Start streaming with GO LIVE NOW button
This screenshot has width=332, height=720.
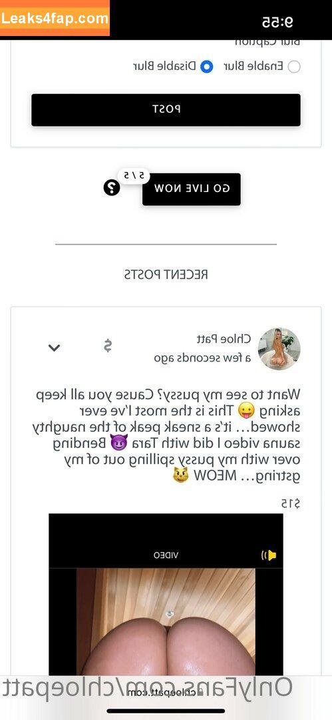click(191, 189)
